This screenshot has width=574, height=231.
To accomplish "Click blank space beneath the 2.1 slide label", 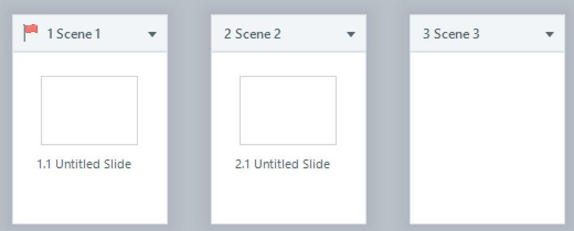I will tap(288, 198).
